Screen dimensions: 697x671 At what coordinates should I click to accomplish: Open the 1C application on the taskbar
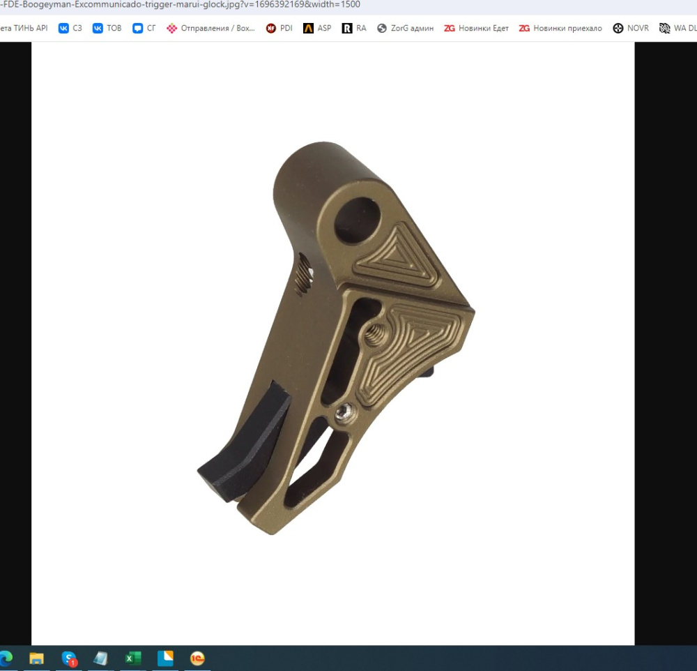197,658
